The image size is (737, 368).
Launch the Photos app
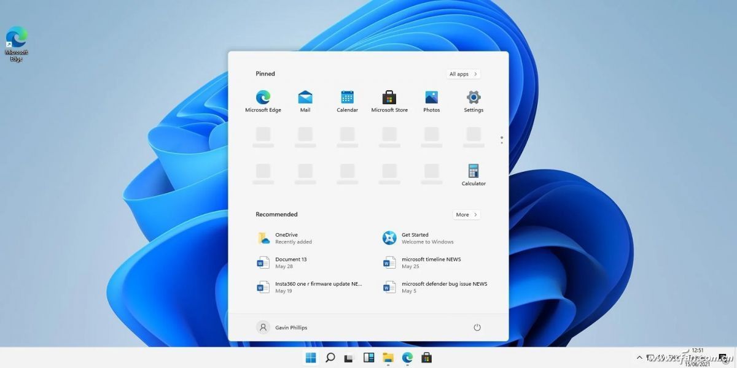click(431, 101)
